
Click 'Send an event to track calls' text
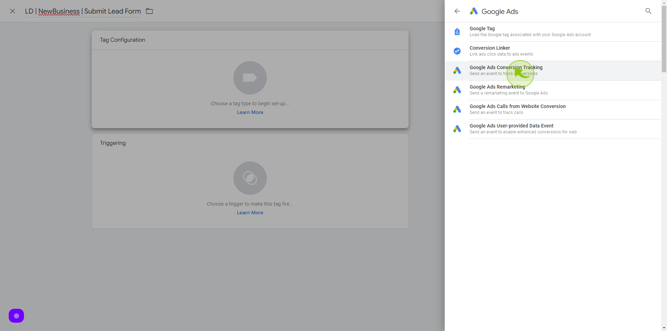click(x=496, y=113)
